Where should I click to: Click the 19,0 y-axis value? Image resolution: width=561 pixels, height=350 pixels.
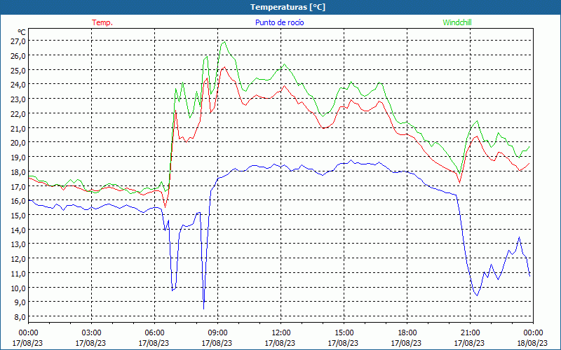tap(18, 157)
